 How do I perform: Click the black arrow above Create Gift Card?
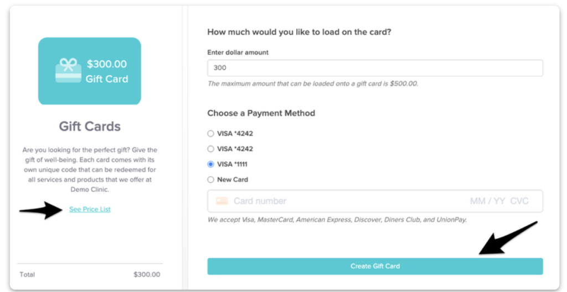(x=508, y=238)
